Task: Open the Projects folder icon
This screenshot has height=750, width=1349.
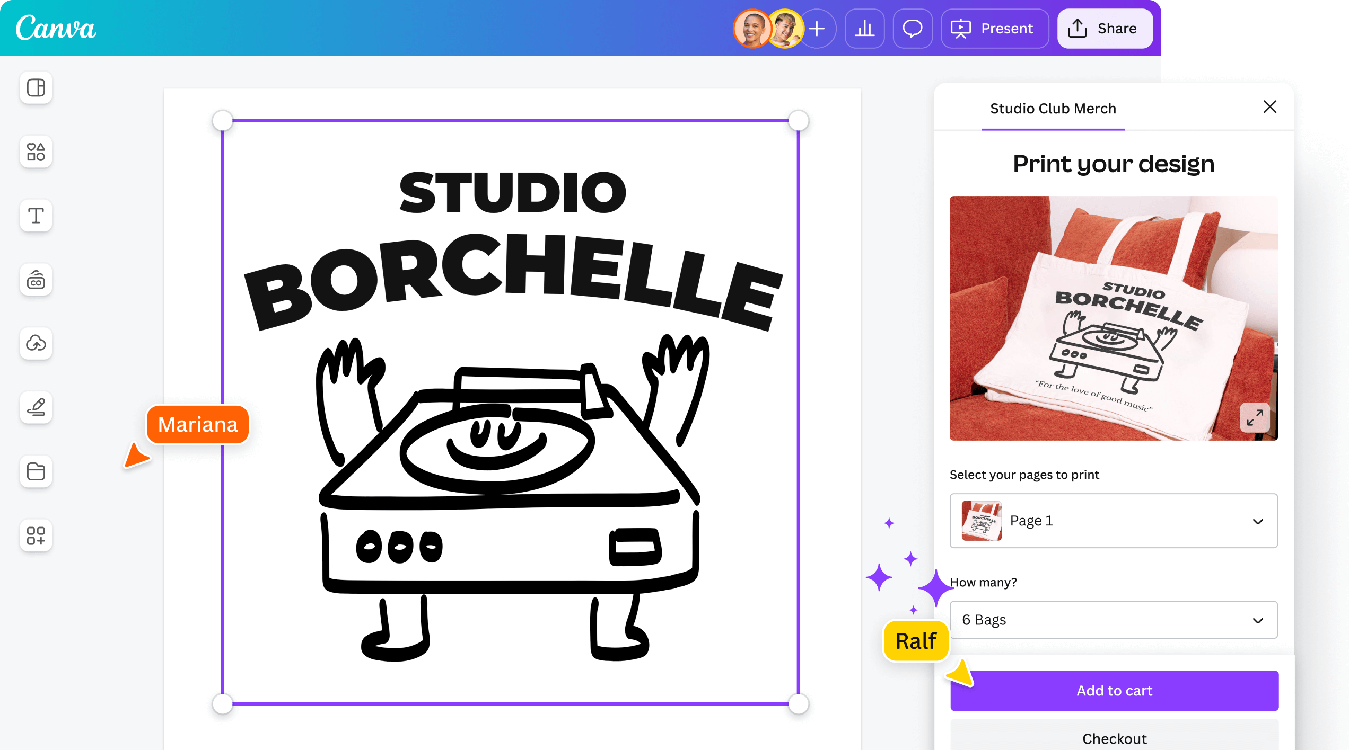Action: pos(36,471)
